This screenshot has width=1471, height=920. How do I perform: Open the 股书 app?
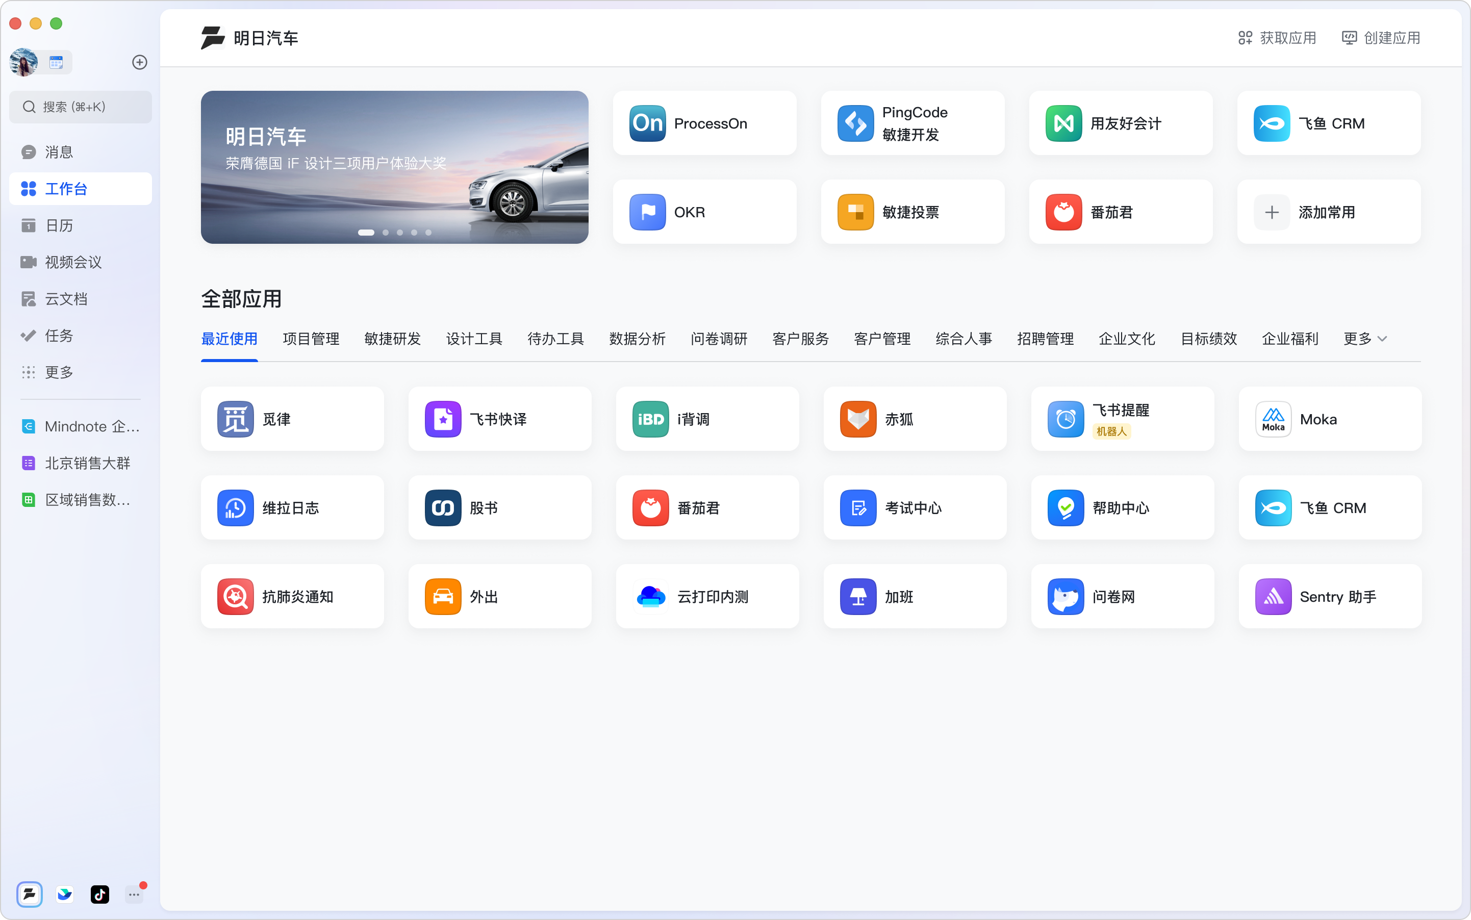point(500,508)
